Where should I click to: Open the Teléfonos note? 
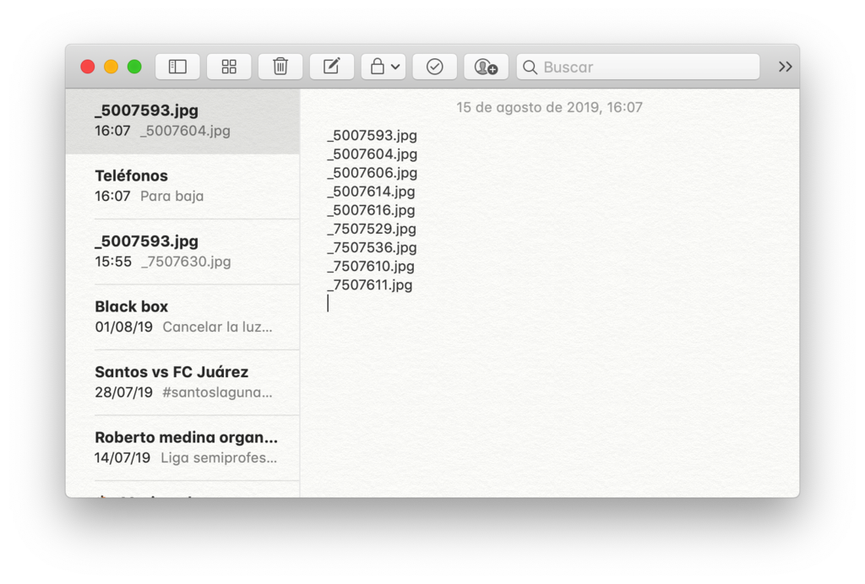click(182, 187)
